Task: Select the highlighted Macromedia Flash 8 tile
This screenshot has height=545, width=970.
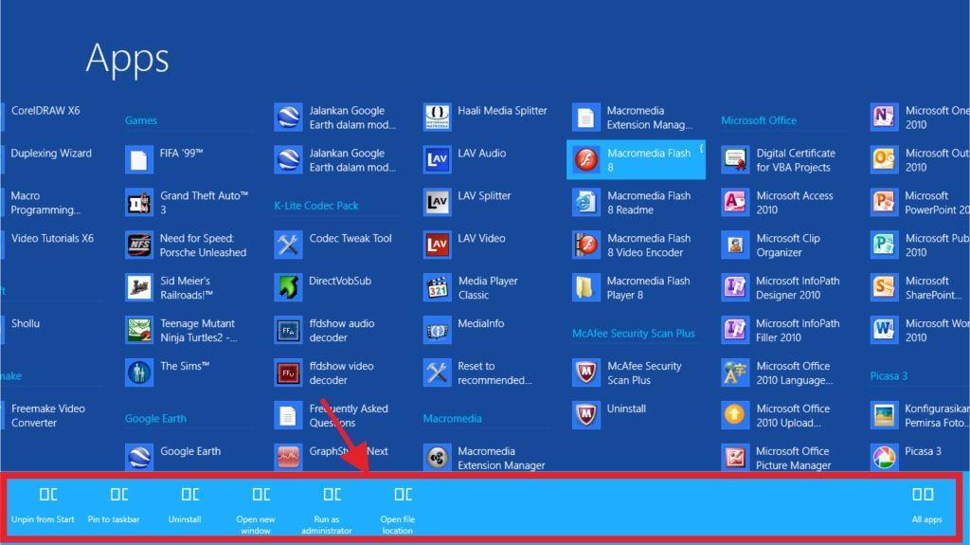Action: tap(636, 160)
